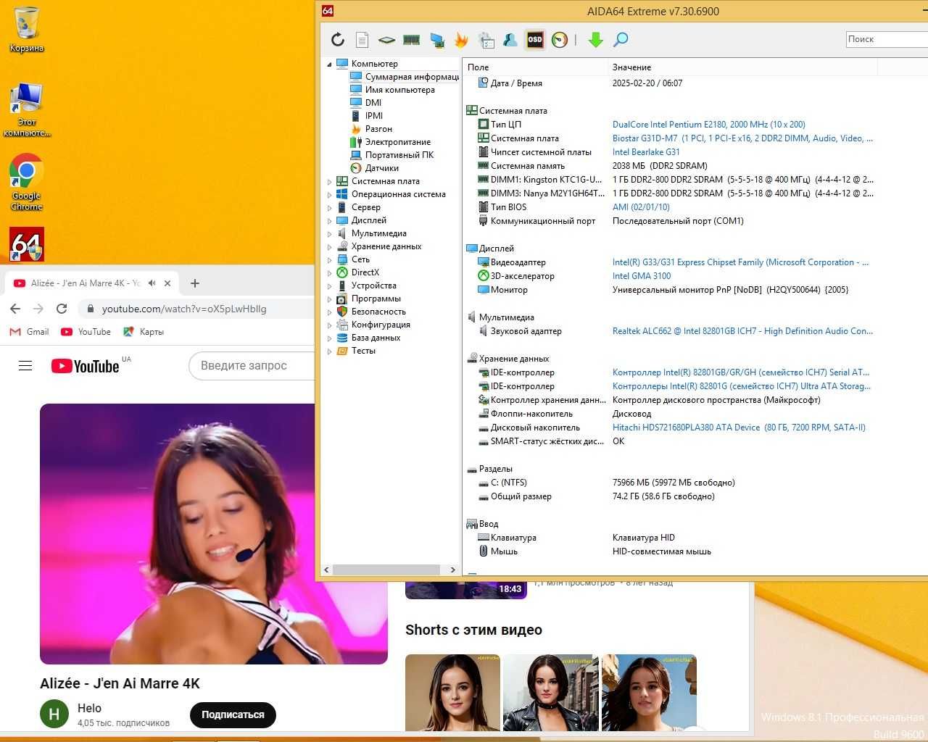928x742 pixels.
Task: Open the Hitachi HDS721680PLA380 disk link
Action: [x=739, y=428]
